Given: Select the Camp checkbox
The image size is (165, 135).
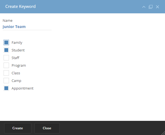Looking at the screenshot, I should [6, 81].
